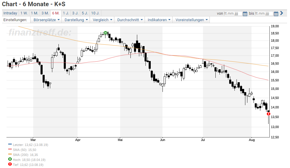Select the 10 J. timeframe tab
This screenshot has height=168, width=290.
(95, 13)
